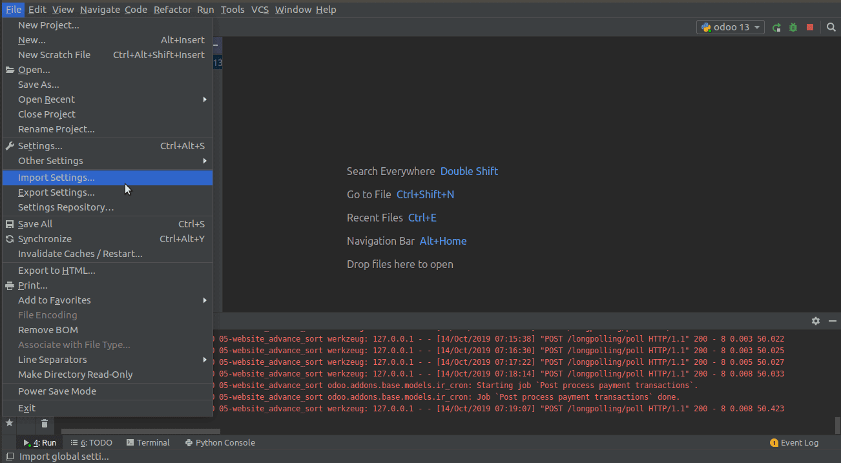The image size is (841, 463).
Task: Click the status bar Import global setti... text
Action: 64,457
